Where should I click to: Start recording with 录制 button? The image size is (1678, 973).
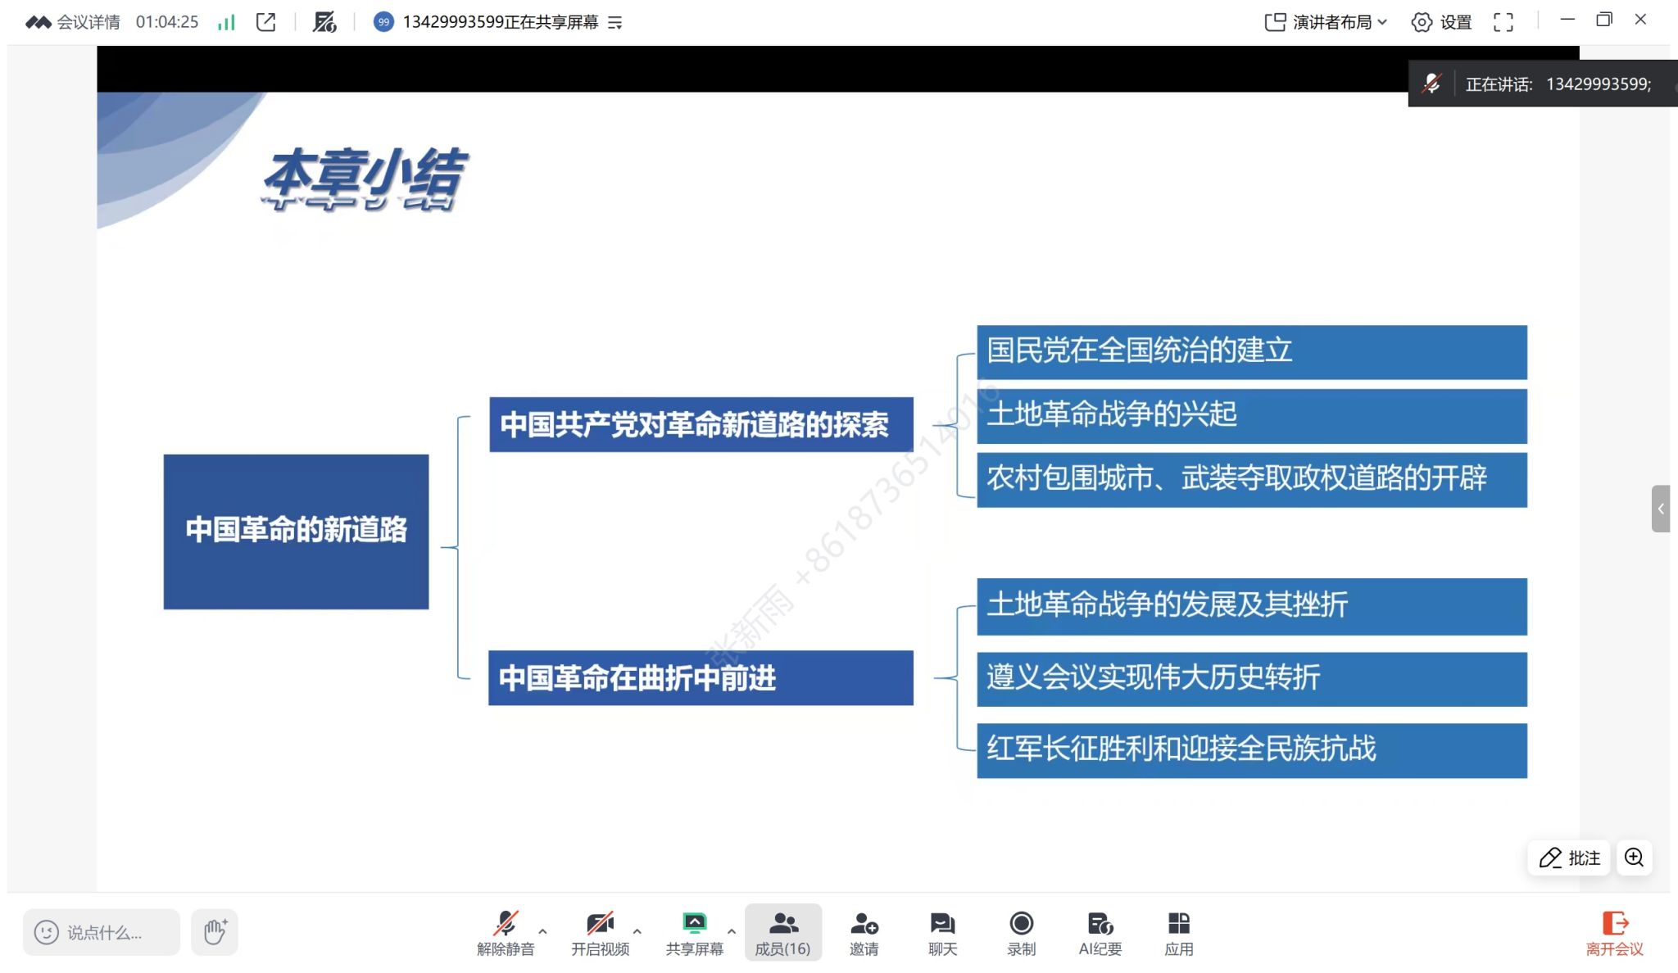1021,932
